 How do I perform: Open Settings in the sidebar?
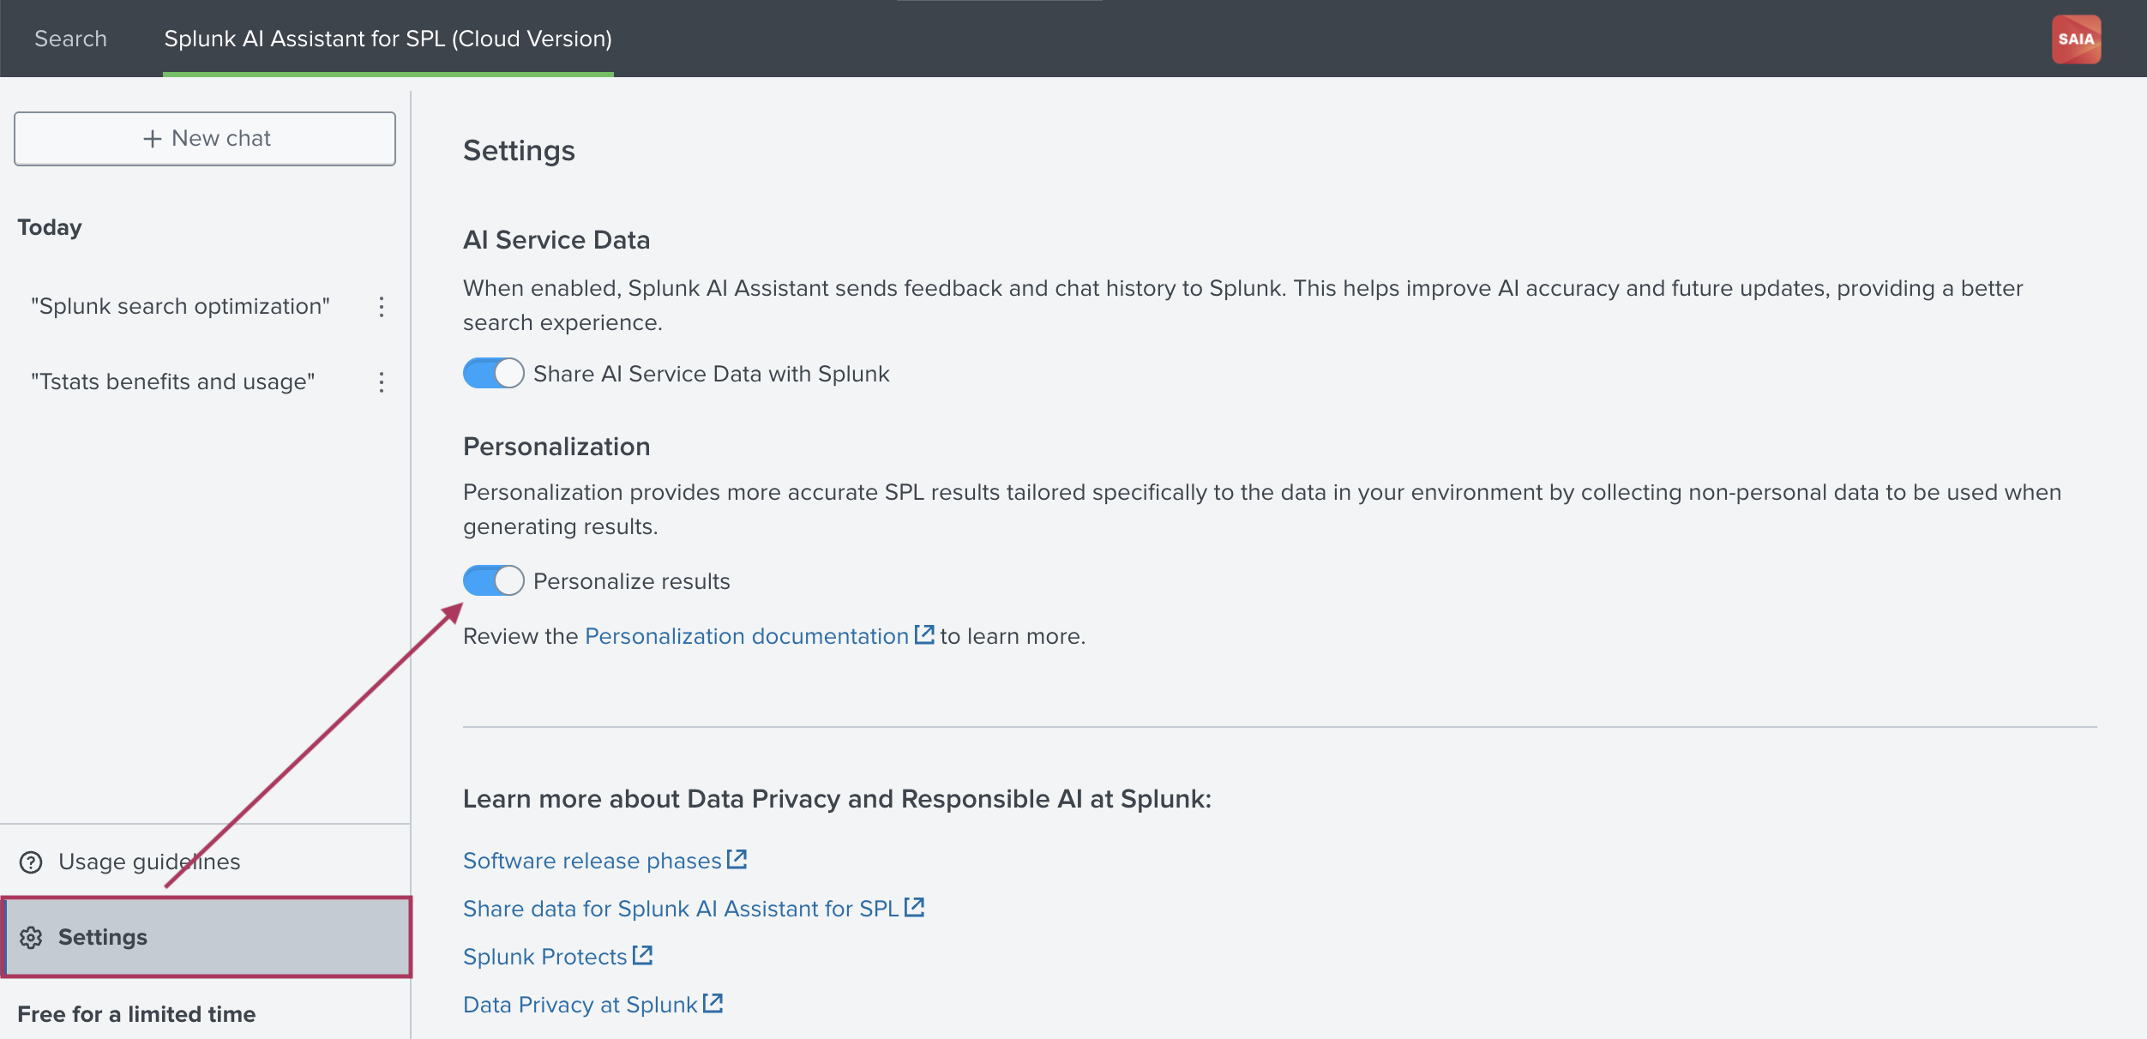coord(207,937)
